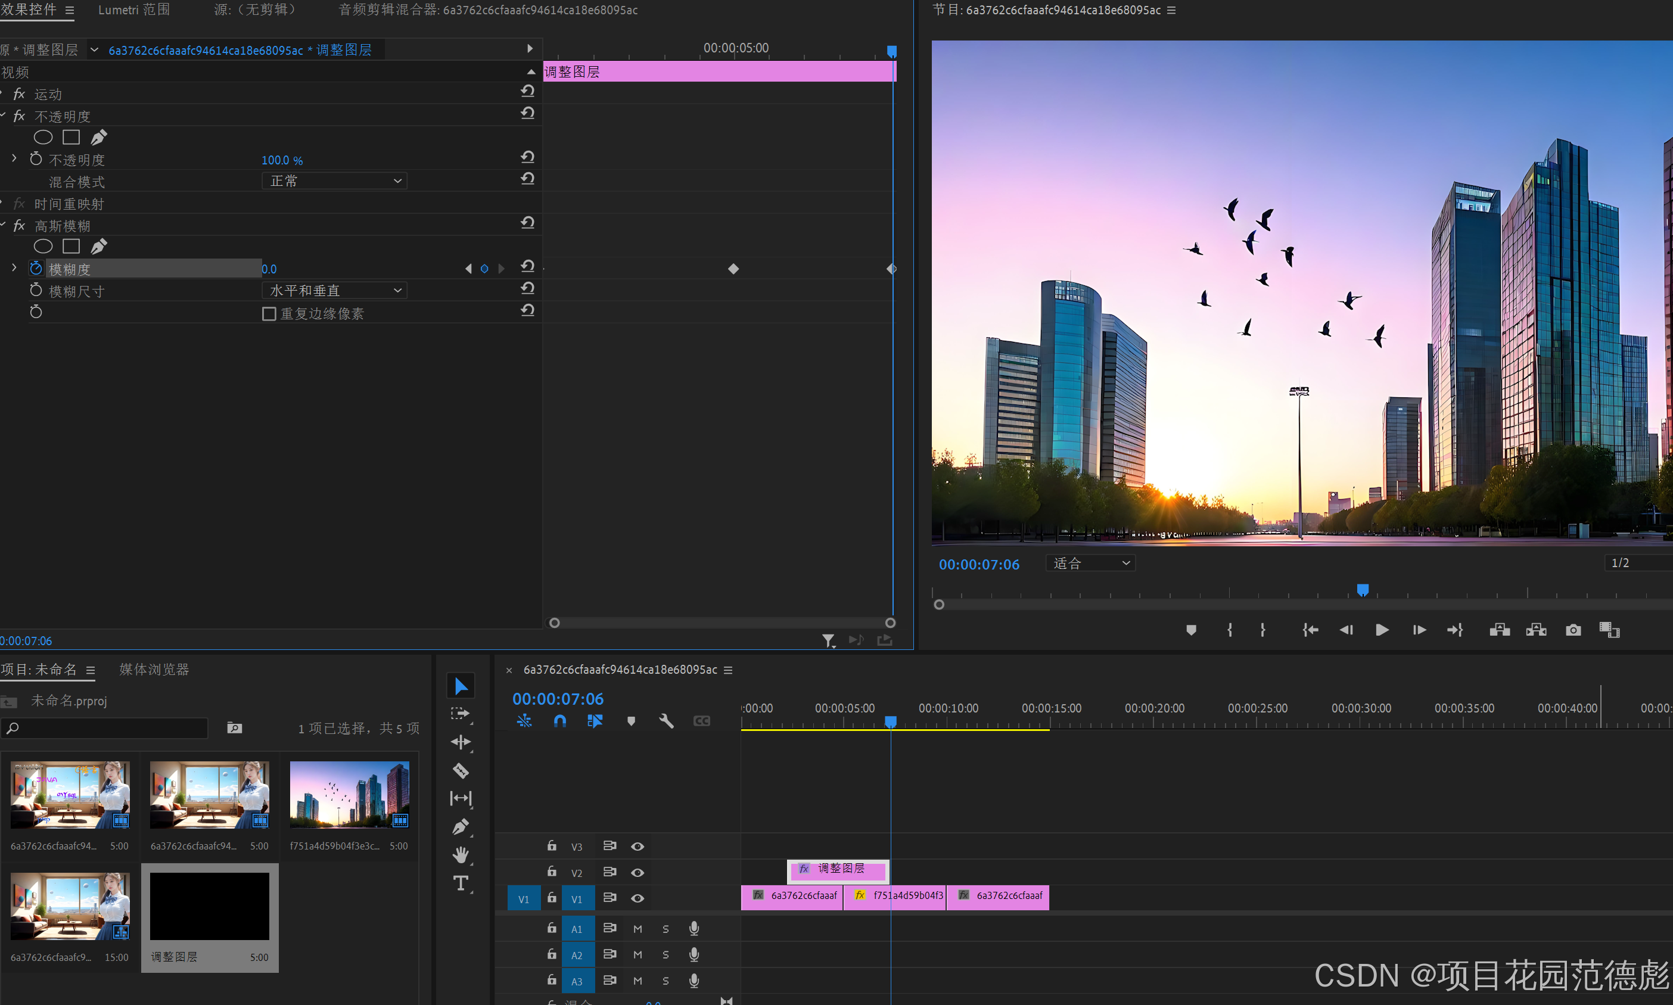Switch to 媒体浏览器 tab
This screenshot has width=1673, height=1005.
pos(154,670)
